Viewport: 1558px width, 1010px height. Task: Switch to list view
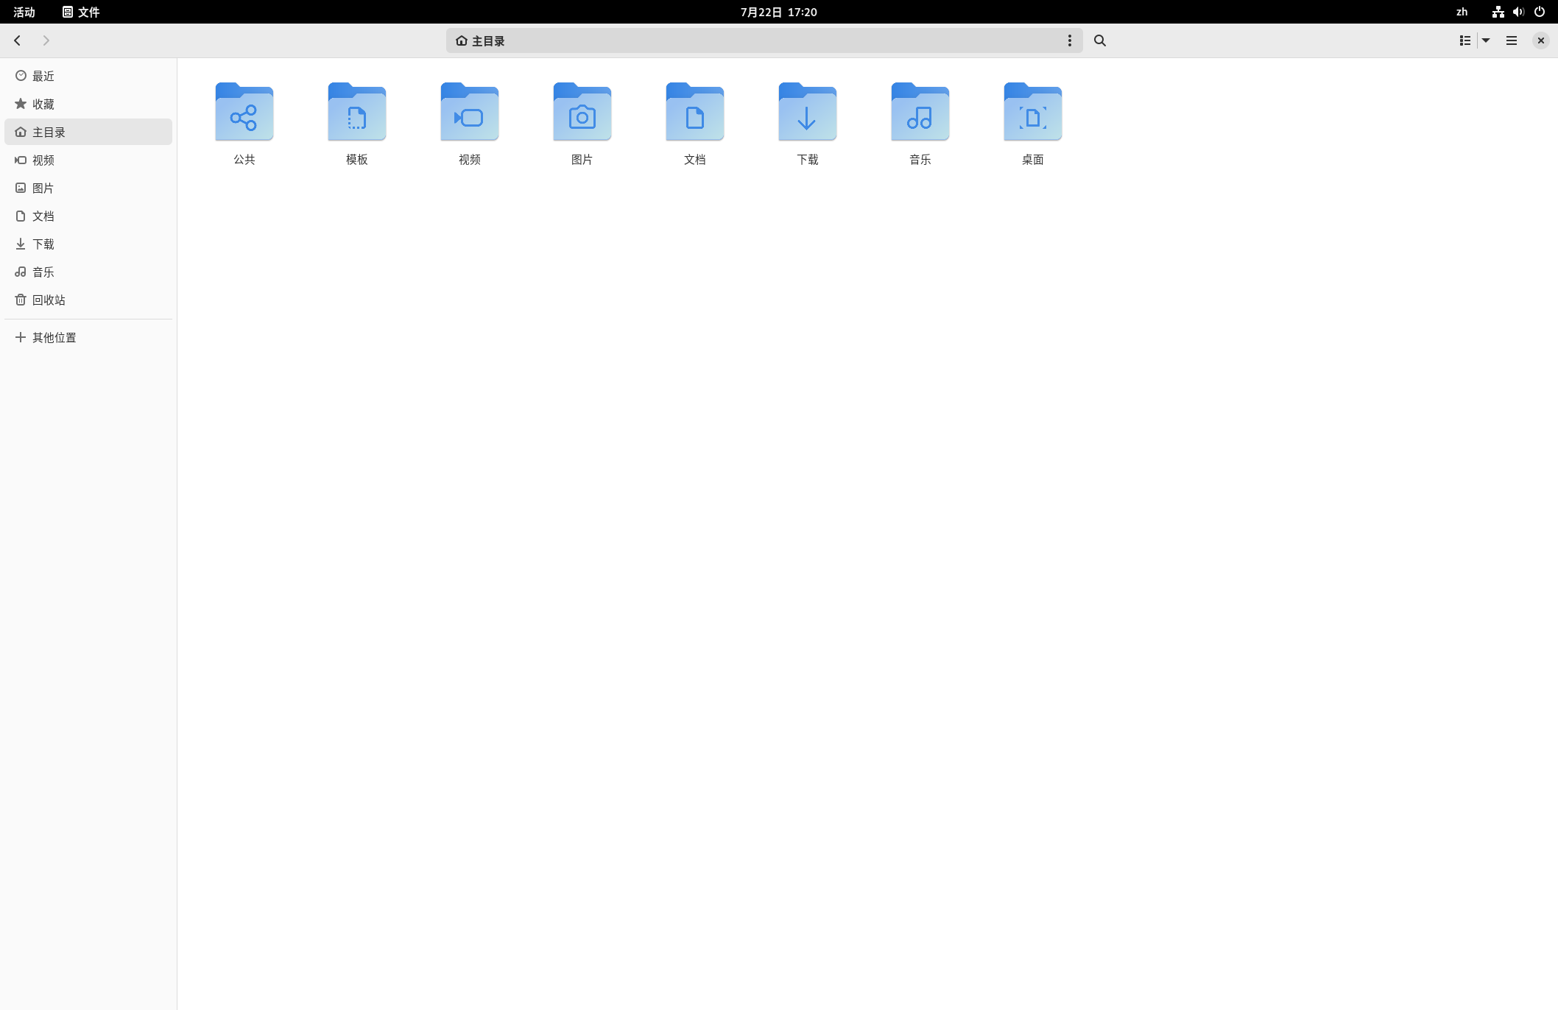coord(1465,40)
